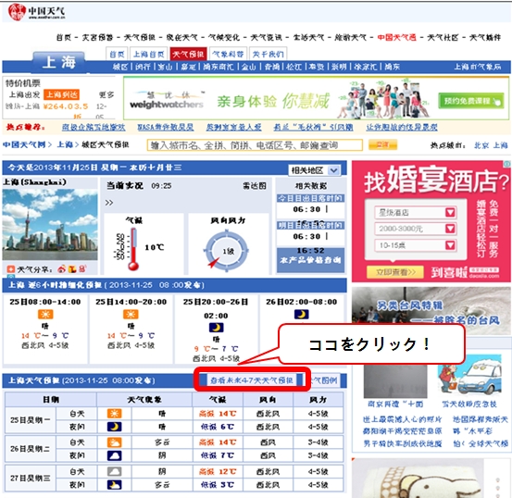The width and height of the screenshot is (512, 498).
Task: Open 中国天气通 red menu link
Action: [397, 38]
